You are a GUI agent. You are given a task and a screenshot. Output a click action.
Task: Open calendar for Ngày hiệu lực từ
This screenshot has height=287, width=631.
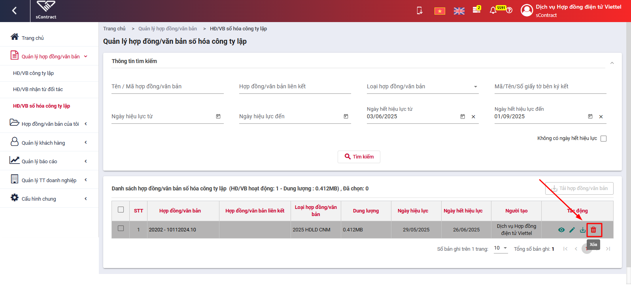[218, 116]
